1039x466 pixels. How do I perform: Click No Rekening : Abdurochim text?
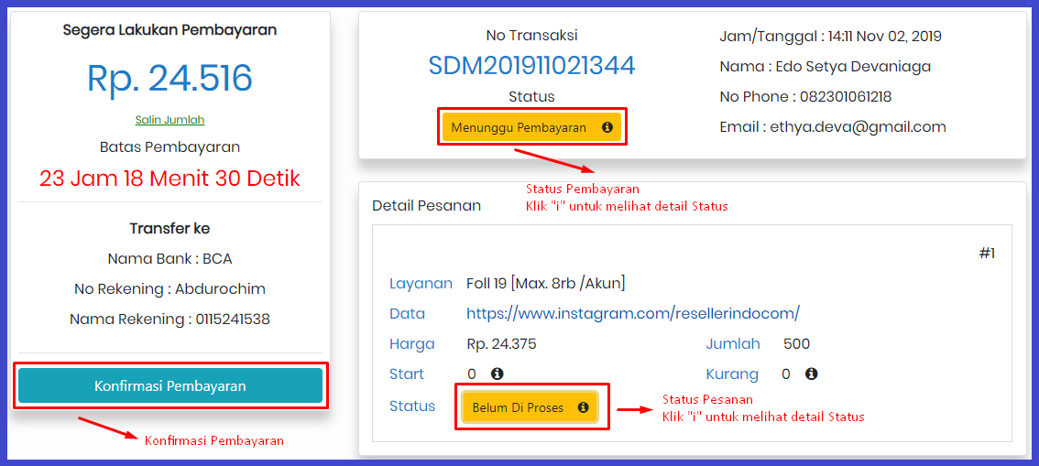(170, 288)
